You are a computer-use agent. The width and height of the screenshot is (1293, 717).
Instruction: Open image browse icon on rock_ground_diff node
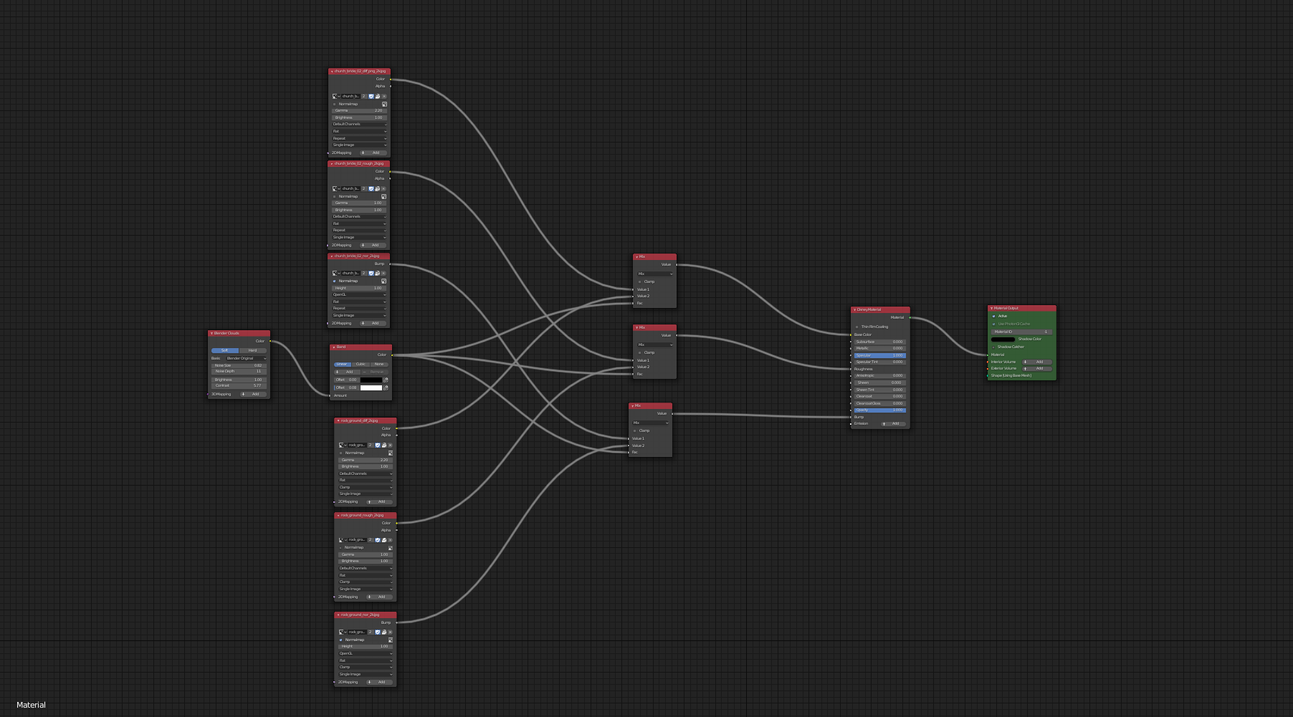[x=342, y=445]
